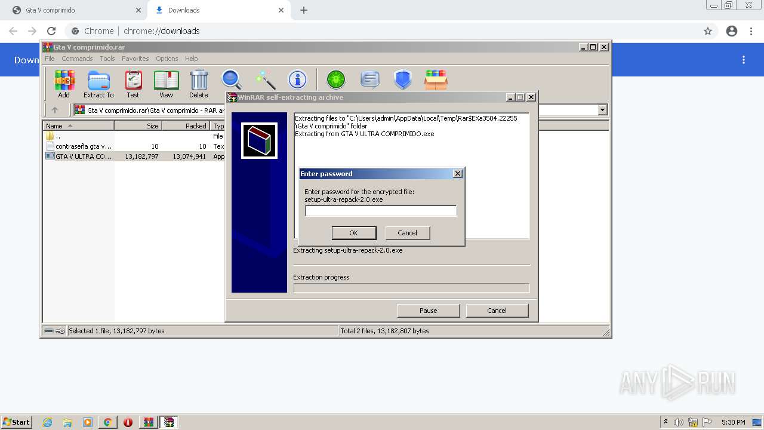Open Opera from the taskbar
Image resolution: width=764 pixels, height=430 pixels.
[x=128, y=422]
